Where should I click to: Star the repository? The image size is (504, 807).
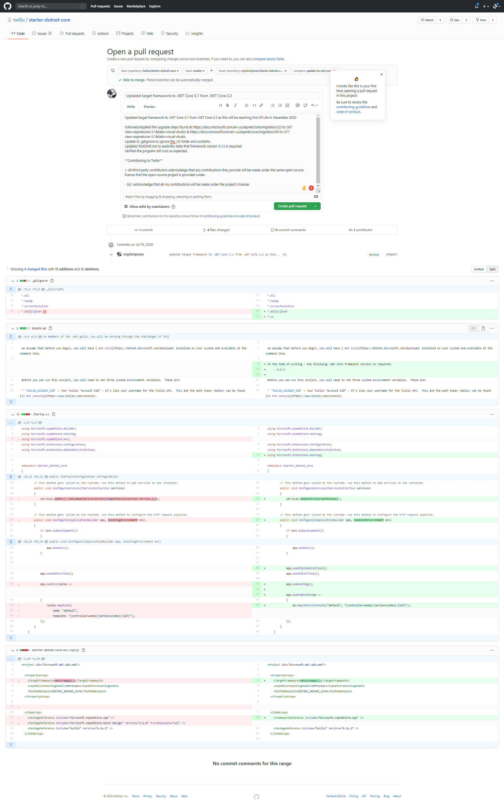point(454,20)
